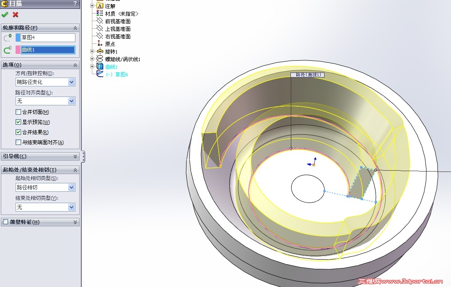Click the 原点 origin icon
The width and height of the screenshot is (451, 287).
(99, 44)
